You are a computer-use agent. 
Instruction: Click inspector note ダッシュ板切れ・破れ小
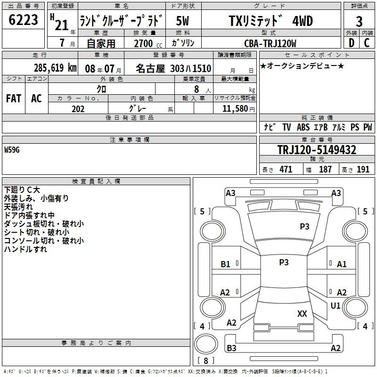coord(44,223)
